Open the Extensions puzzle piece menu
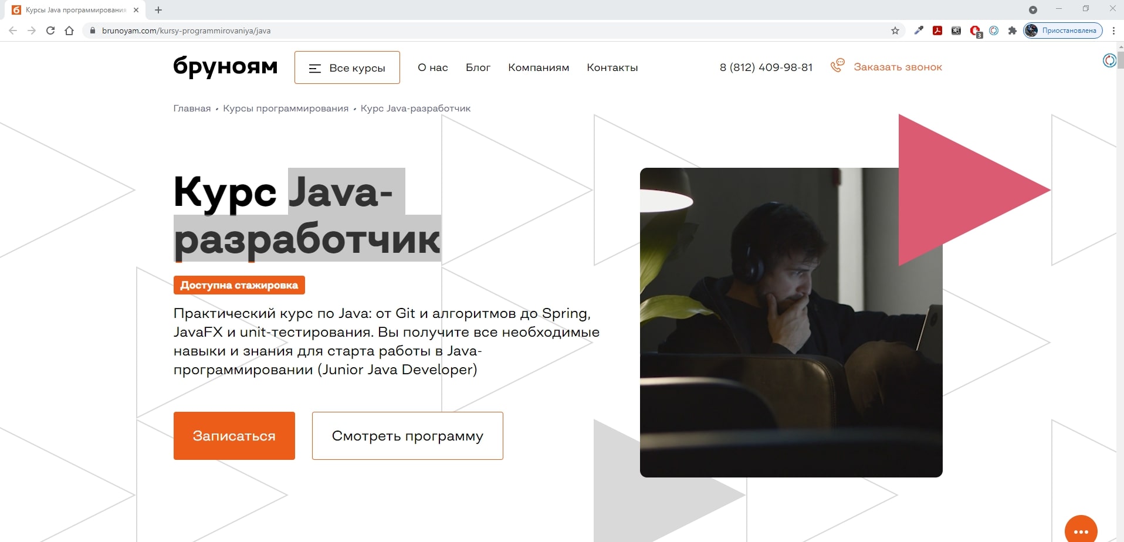This screenshot has height=542, width=1124. pyautogui.click(x=1013, y=31)
